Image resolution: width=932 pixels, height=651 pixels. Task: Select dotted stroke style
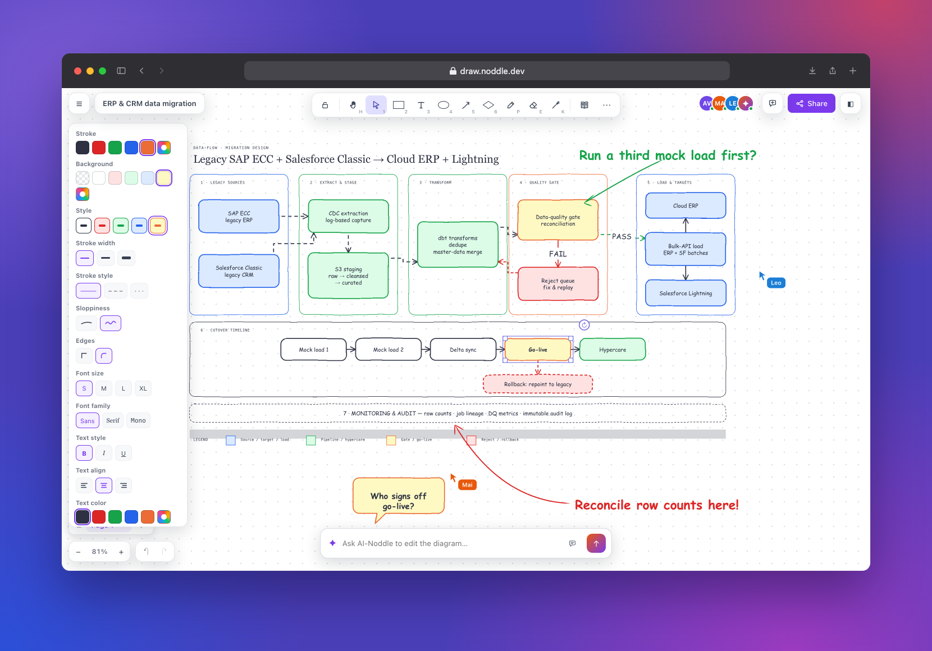click(139, 291)
